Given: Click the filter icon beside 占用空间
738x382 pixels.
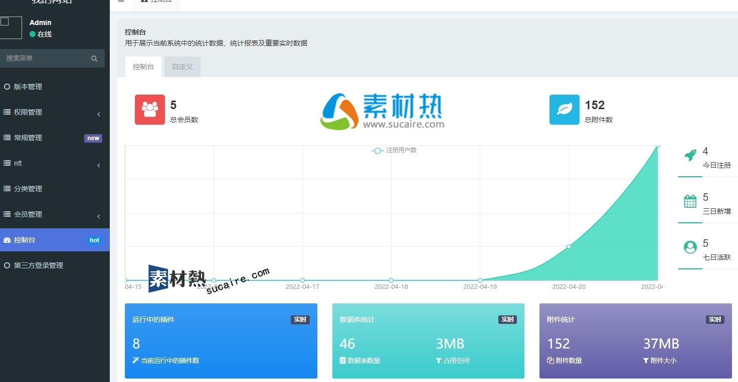Looking at the screenshot, I should [439, 360].
